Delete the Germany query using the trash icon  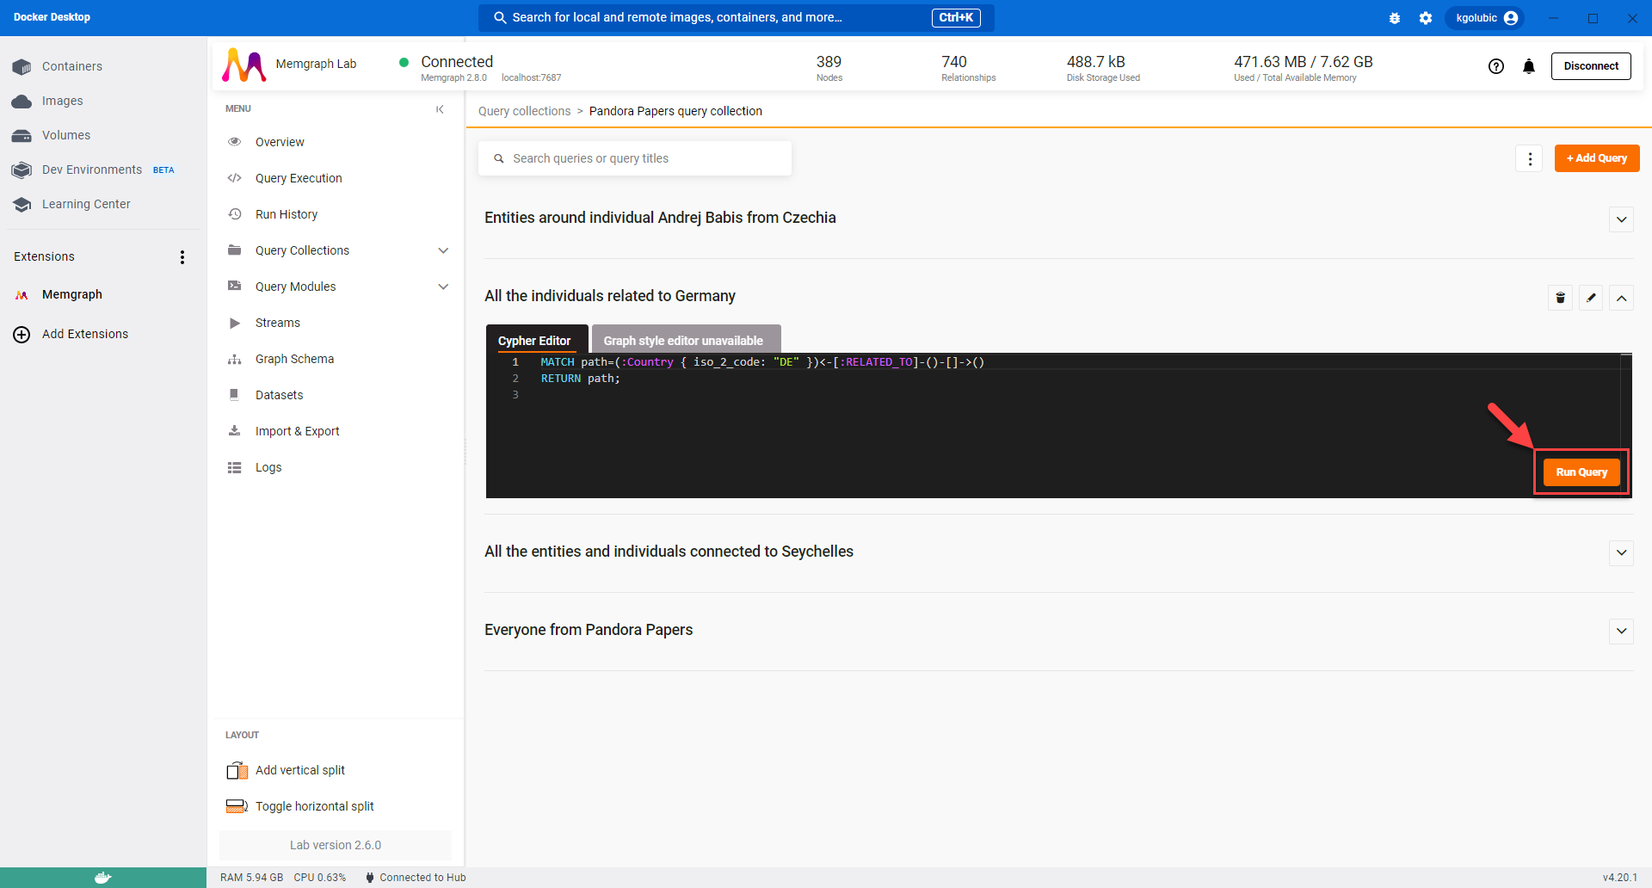(x=1560, y=298)
